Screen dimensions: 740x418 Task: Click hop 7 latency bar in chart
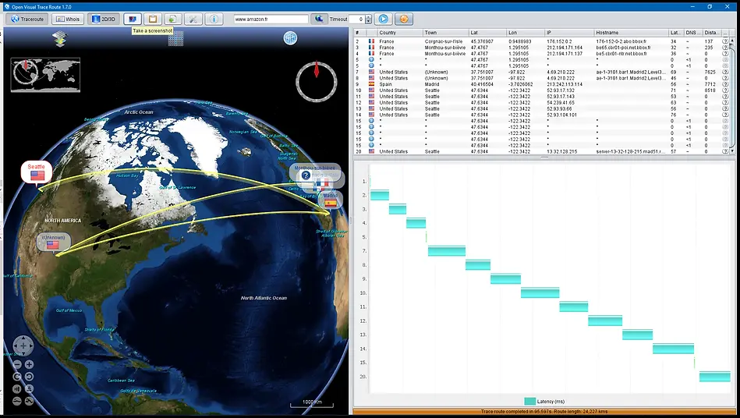coord(447,251)
